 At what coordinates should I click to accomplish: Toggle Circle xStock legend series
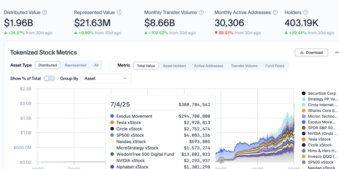pos(316,145)
